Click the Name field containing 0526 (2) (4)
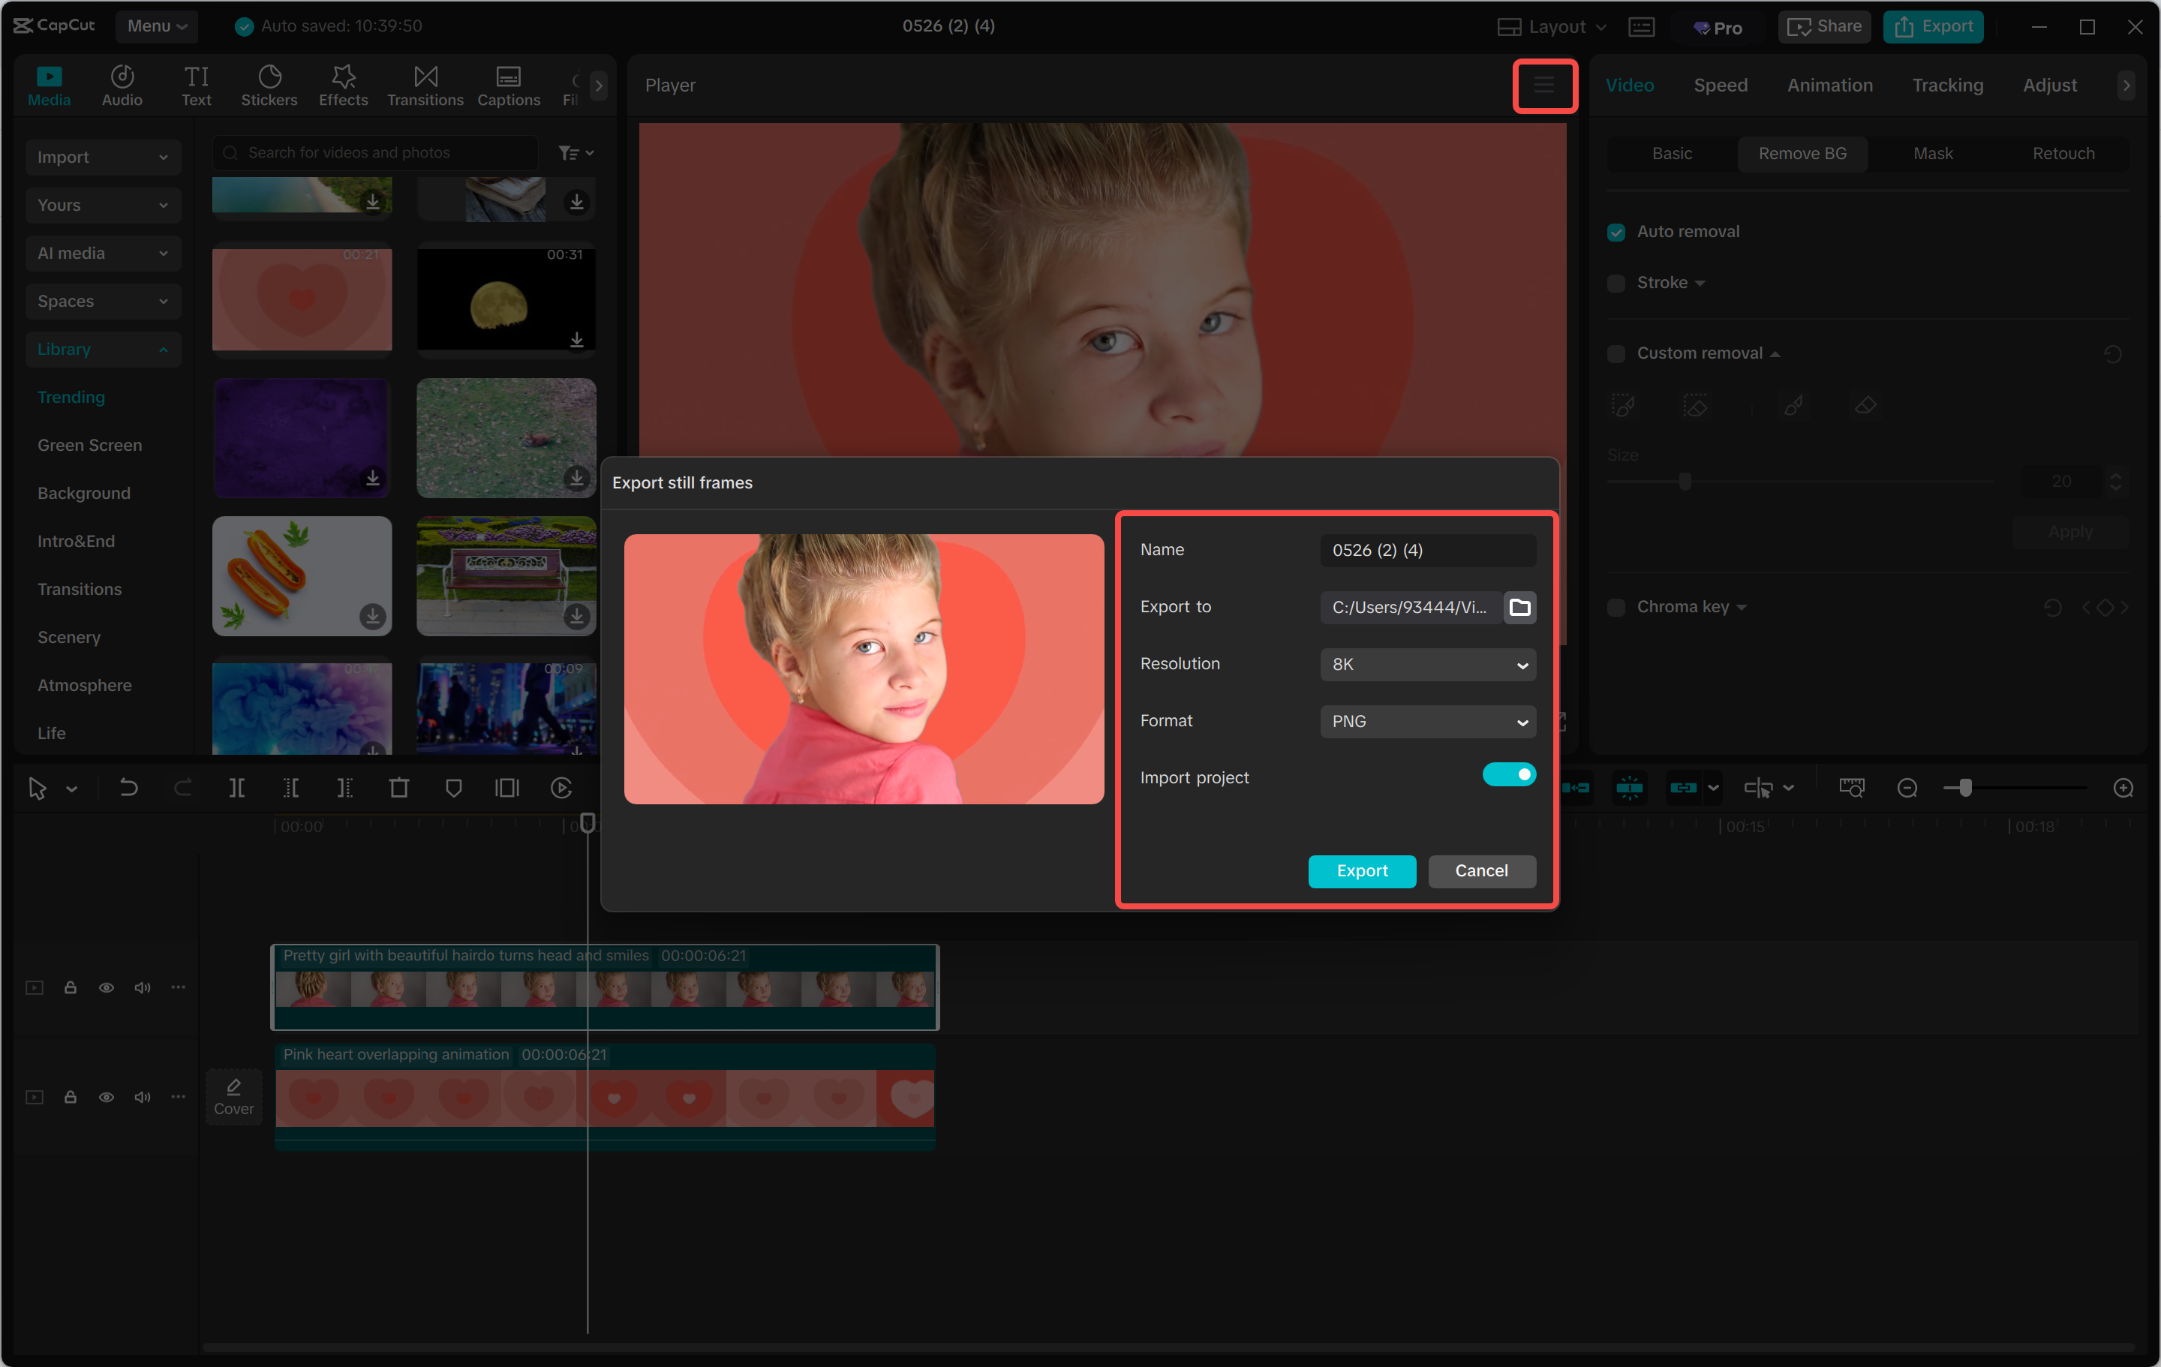2161x1367 pixels. (1427, 550)
